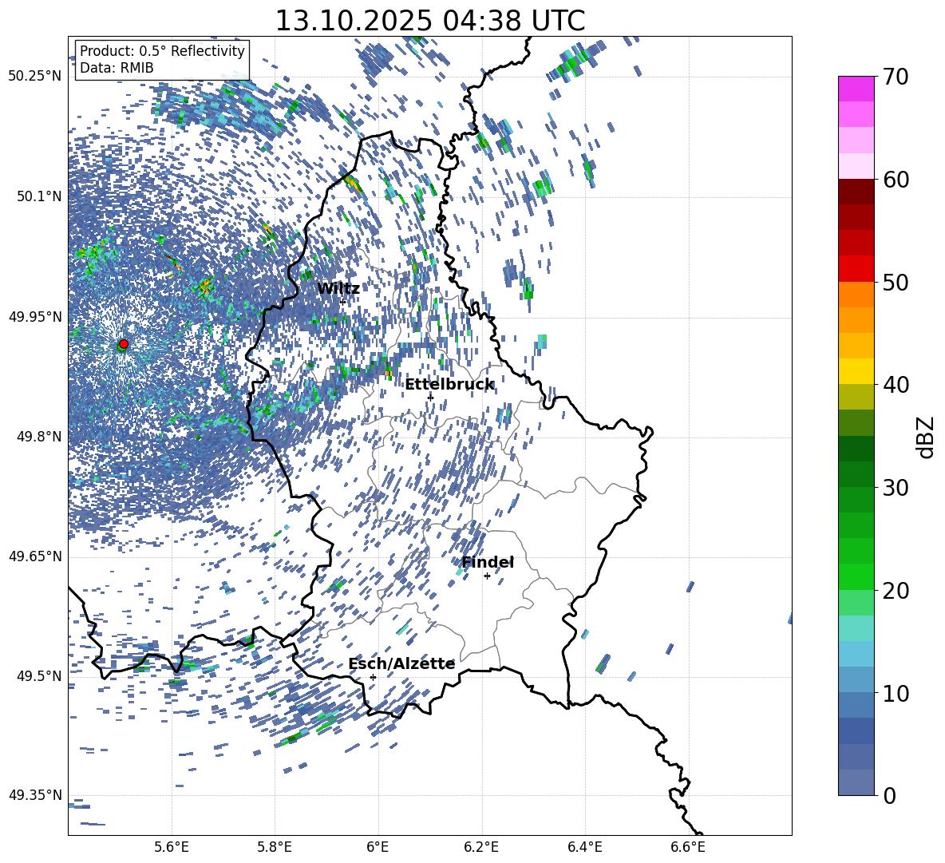Click the colorbar value 30
This screenshot has width=945, height=863.
896,488
